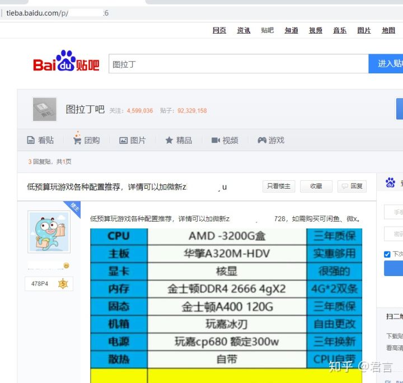Viewport: 403px width, 383px height.
Task: Click the browser address bar URL
Action: [x=57, y=13]
